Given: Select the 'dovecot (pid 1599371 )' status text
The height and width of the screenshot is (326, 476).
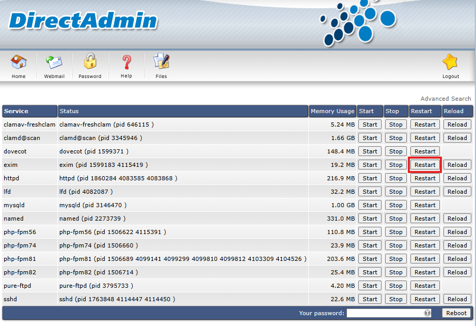Looking at the screenshot, I should tap(94, 151).
